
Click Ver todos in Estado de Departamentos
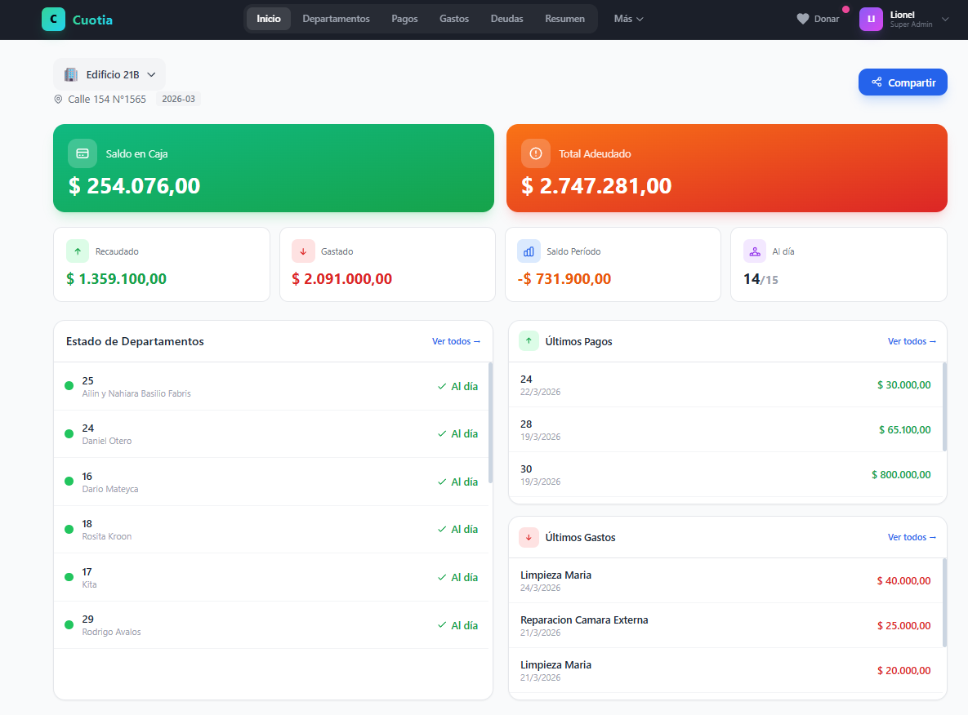456,341
